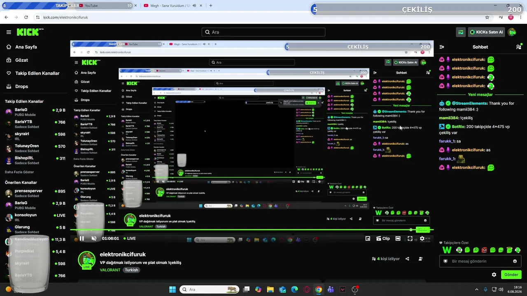Open the green leaderboard icon in the header

461,32
